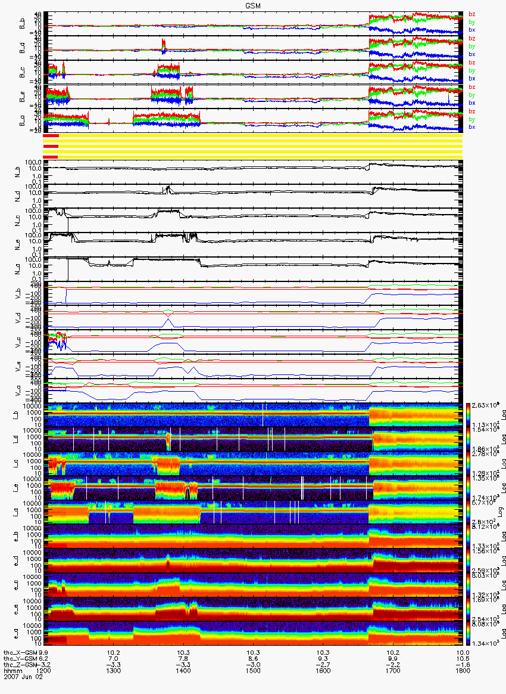Select the i_d ion spectrogram label
The image size is (506, 694).
coord(16,439)
